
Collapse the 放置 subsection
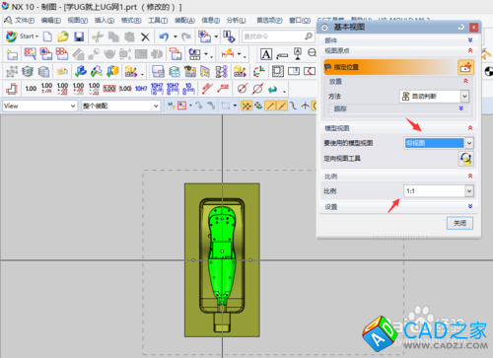(x=465, y=81)
